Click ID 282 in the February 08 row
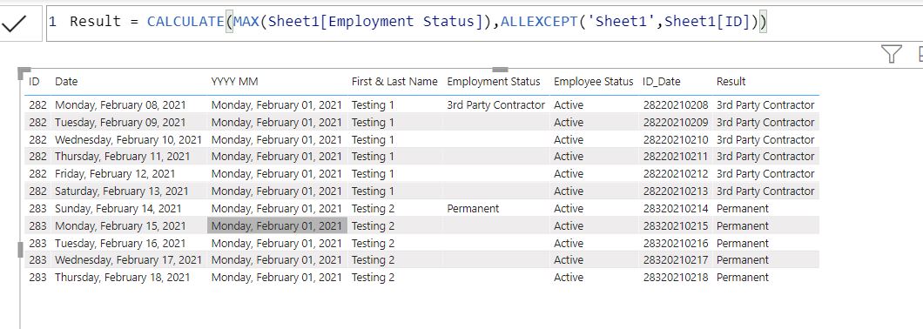The height and width of the screenshot is (329, 923). click(37, 105)
